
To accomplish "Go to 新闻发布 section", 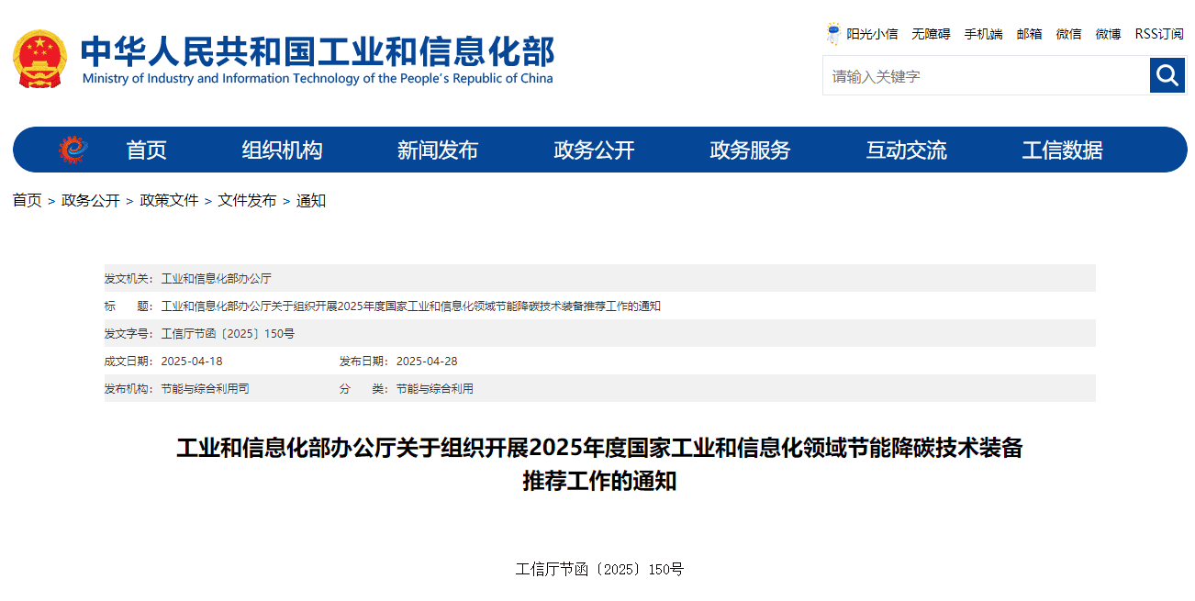I will 438,150.
